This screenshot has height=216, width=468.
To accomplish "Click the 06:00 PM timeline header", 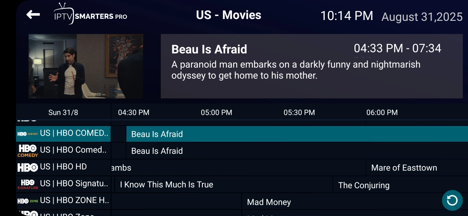I will [x=382, y=112].
